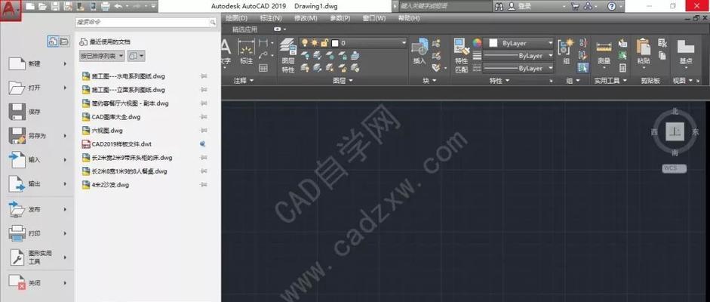This screenshot has width=710, height=302.
Task: Click Plot printer icon in quick access toolbar
Action: [x=105, y=6]
